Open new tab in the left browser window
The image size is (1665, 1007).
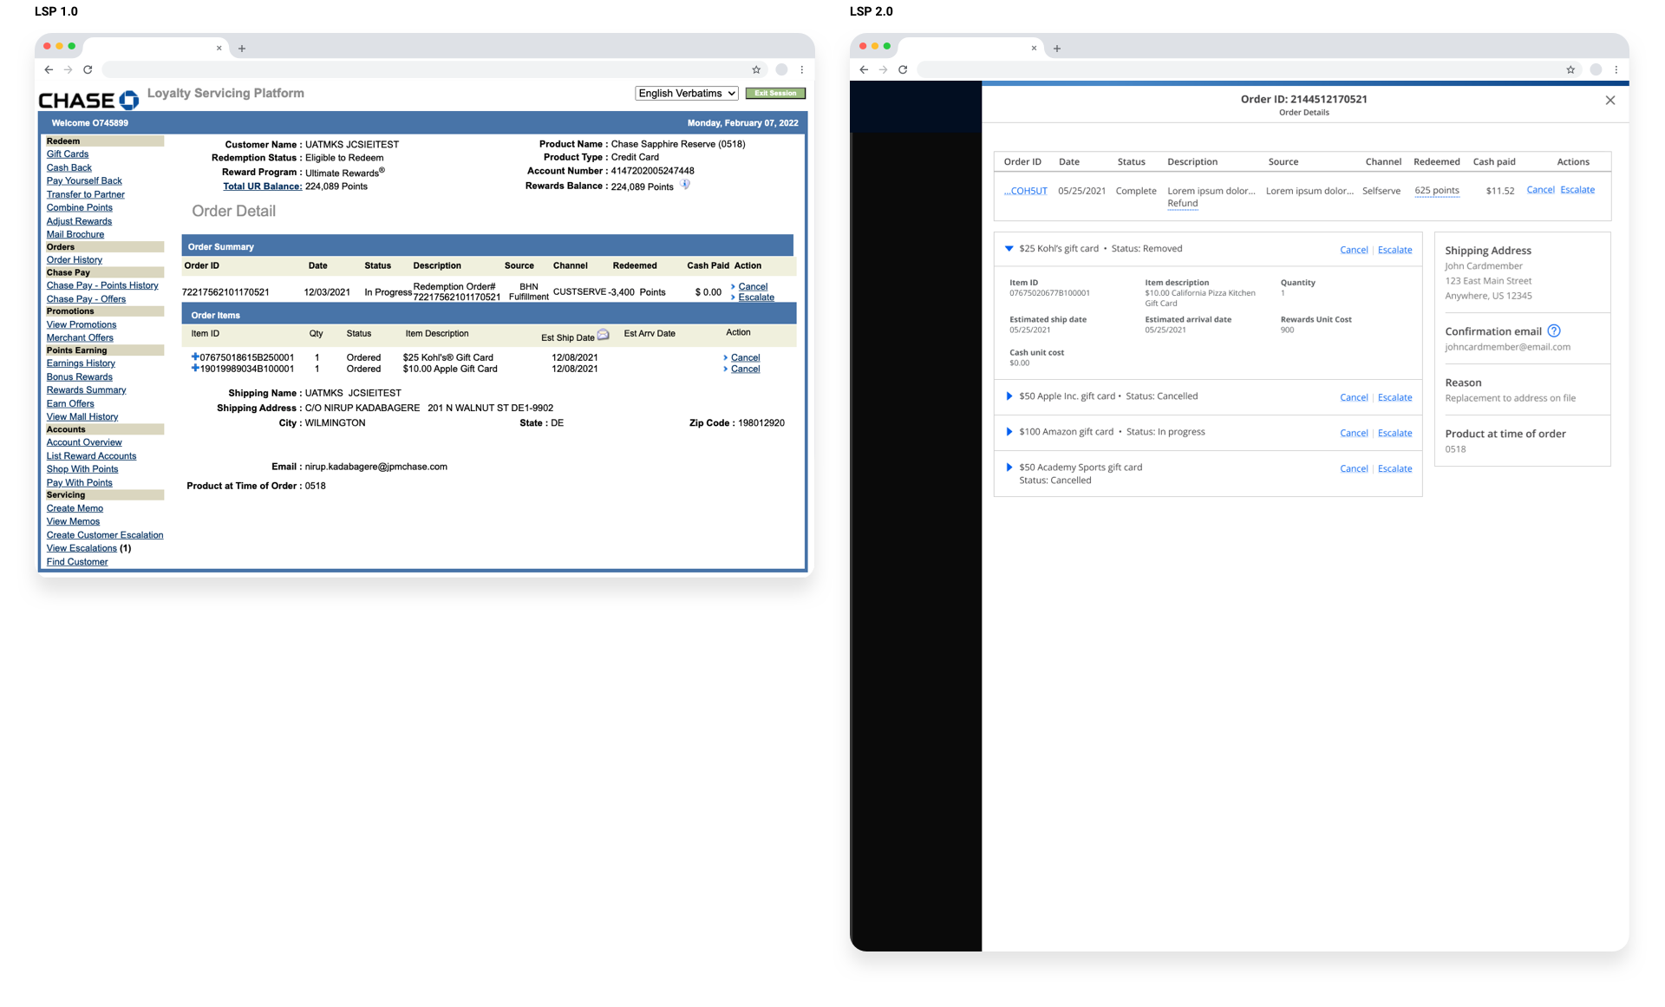242,49
